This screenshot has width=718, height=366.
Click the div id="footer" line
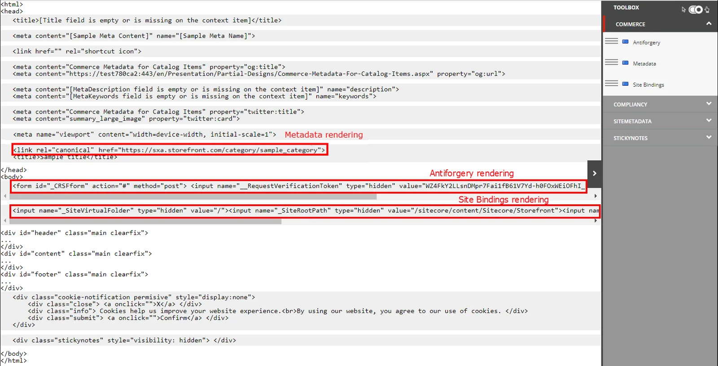click(74, 274)
